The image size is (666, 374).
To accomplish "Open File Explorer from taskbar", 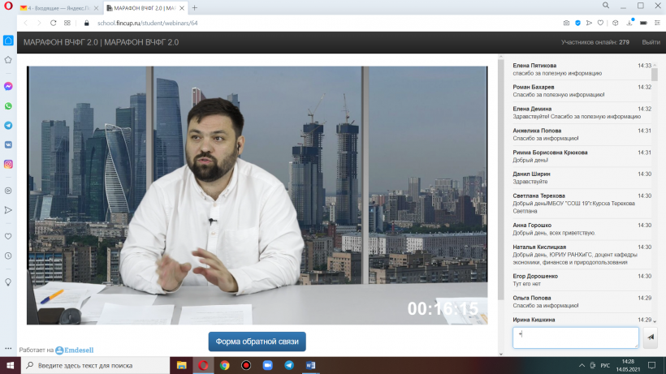I will point(181,365).
